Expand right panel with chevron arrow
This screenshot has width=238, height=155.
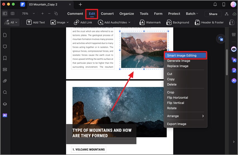point(234,142)
